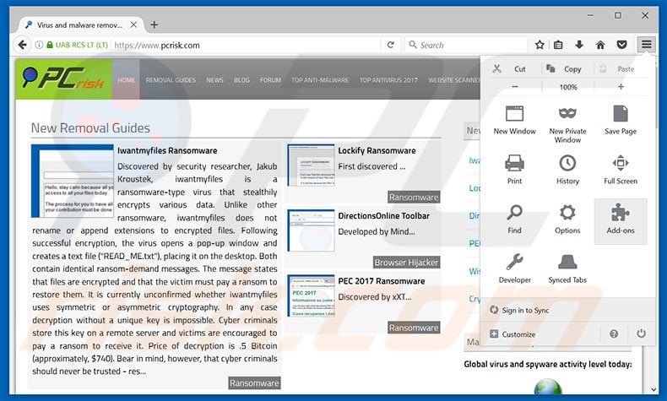Open TOP ANTI-MALWARE nav item
667x401 pixels.
pos(320,80)
